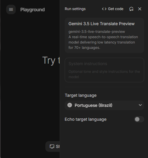Click the Run settings heading
This screenshot has height=158, width=148.
(x=75, y=9)
